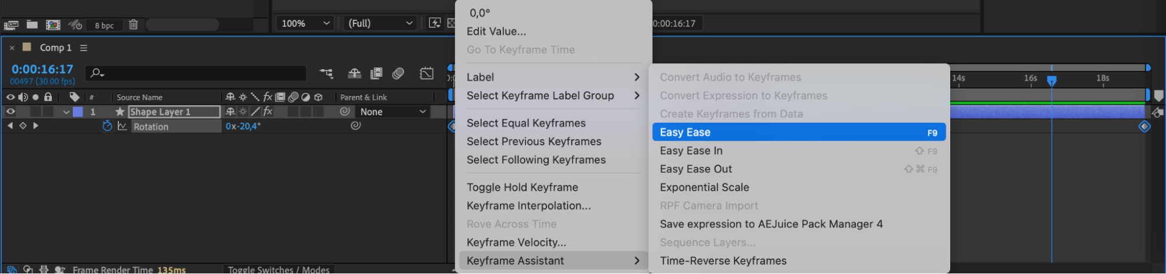This screenshot has height=274, width=1166.
Task: Enable Frame Blending for all layers
Action: click(x=377, y=73)
